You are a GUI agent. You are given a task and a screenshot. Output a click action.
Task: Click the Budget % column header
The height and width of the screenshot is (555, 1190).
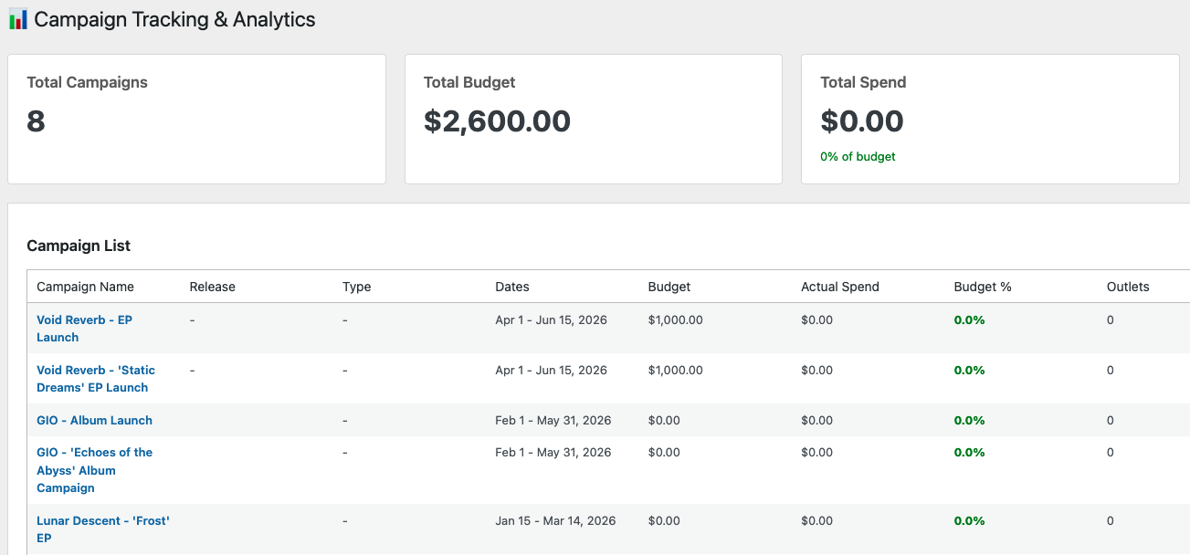pyautogui.click(x=982, y=287)
